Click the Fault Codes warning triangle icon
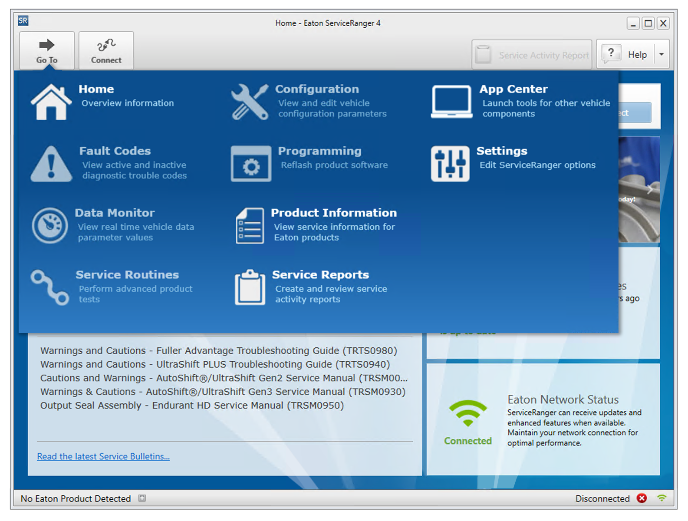The width and height of the screenshot is (688, 521). click(x=51, y=164)
